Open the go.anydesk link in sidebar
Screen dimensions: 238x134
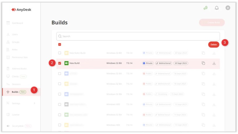(17, 126)
